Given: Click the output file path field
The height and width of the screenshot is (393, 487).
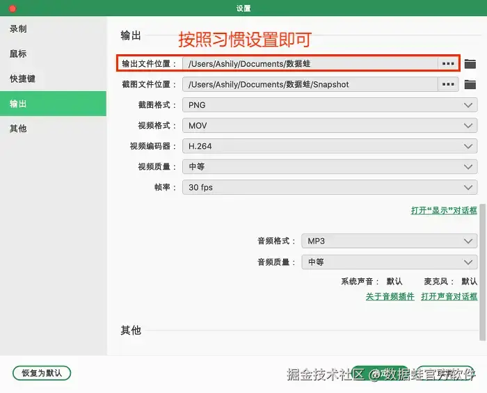Looking at the screenshot, I should point(310,63).
